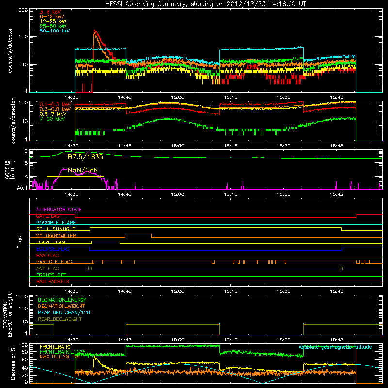Click the PARTICLE_FLAG label

point(54,262)
